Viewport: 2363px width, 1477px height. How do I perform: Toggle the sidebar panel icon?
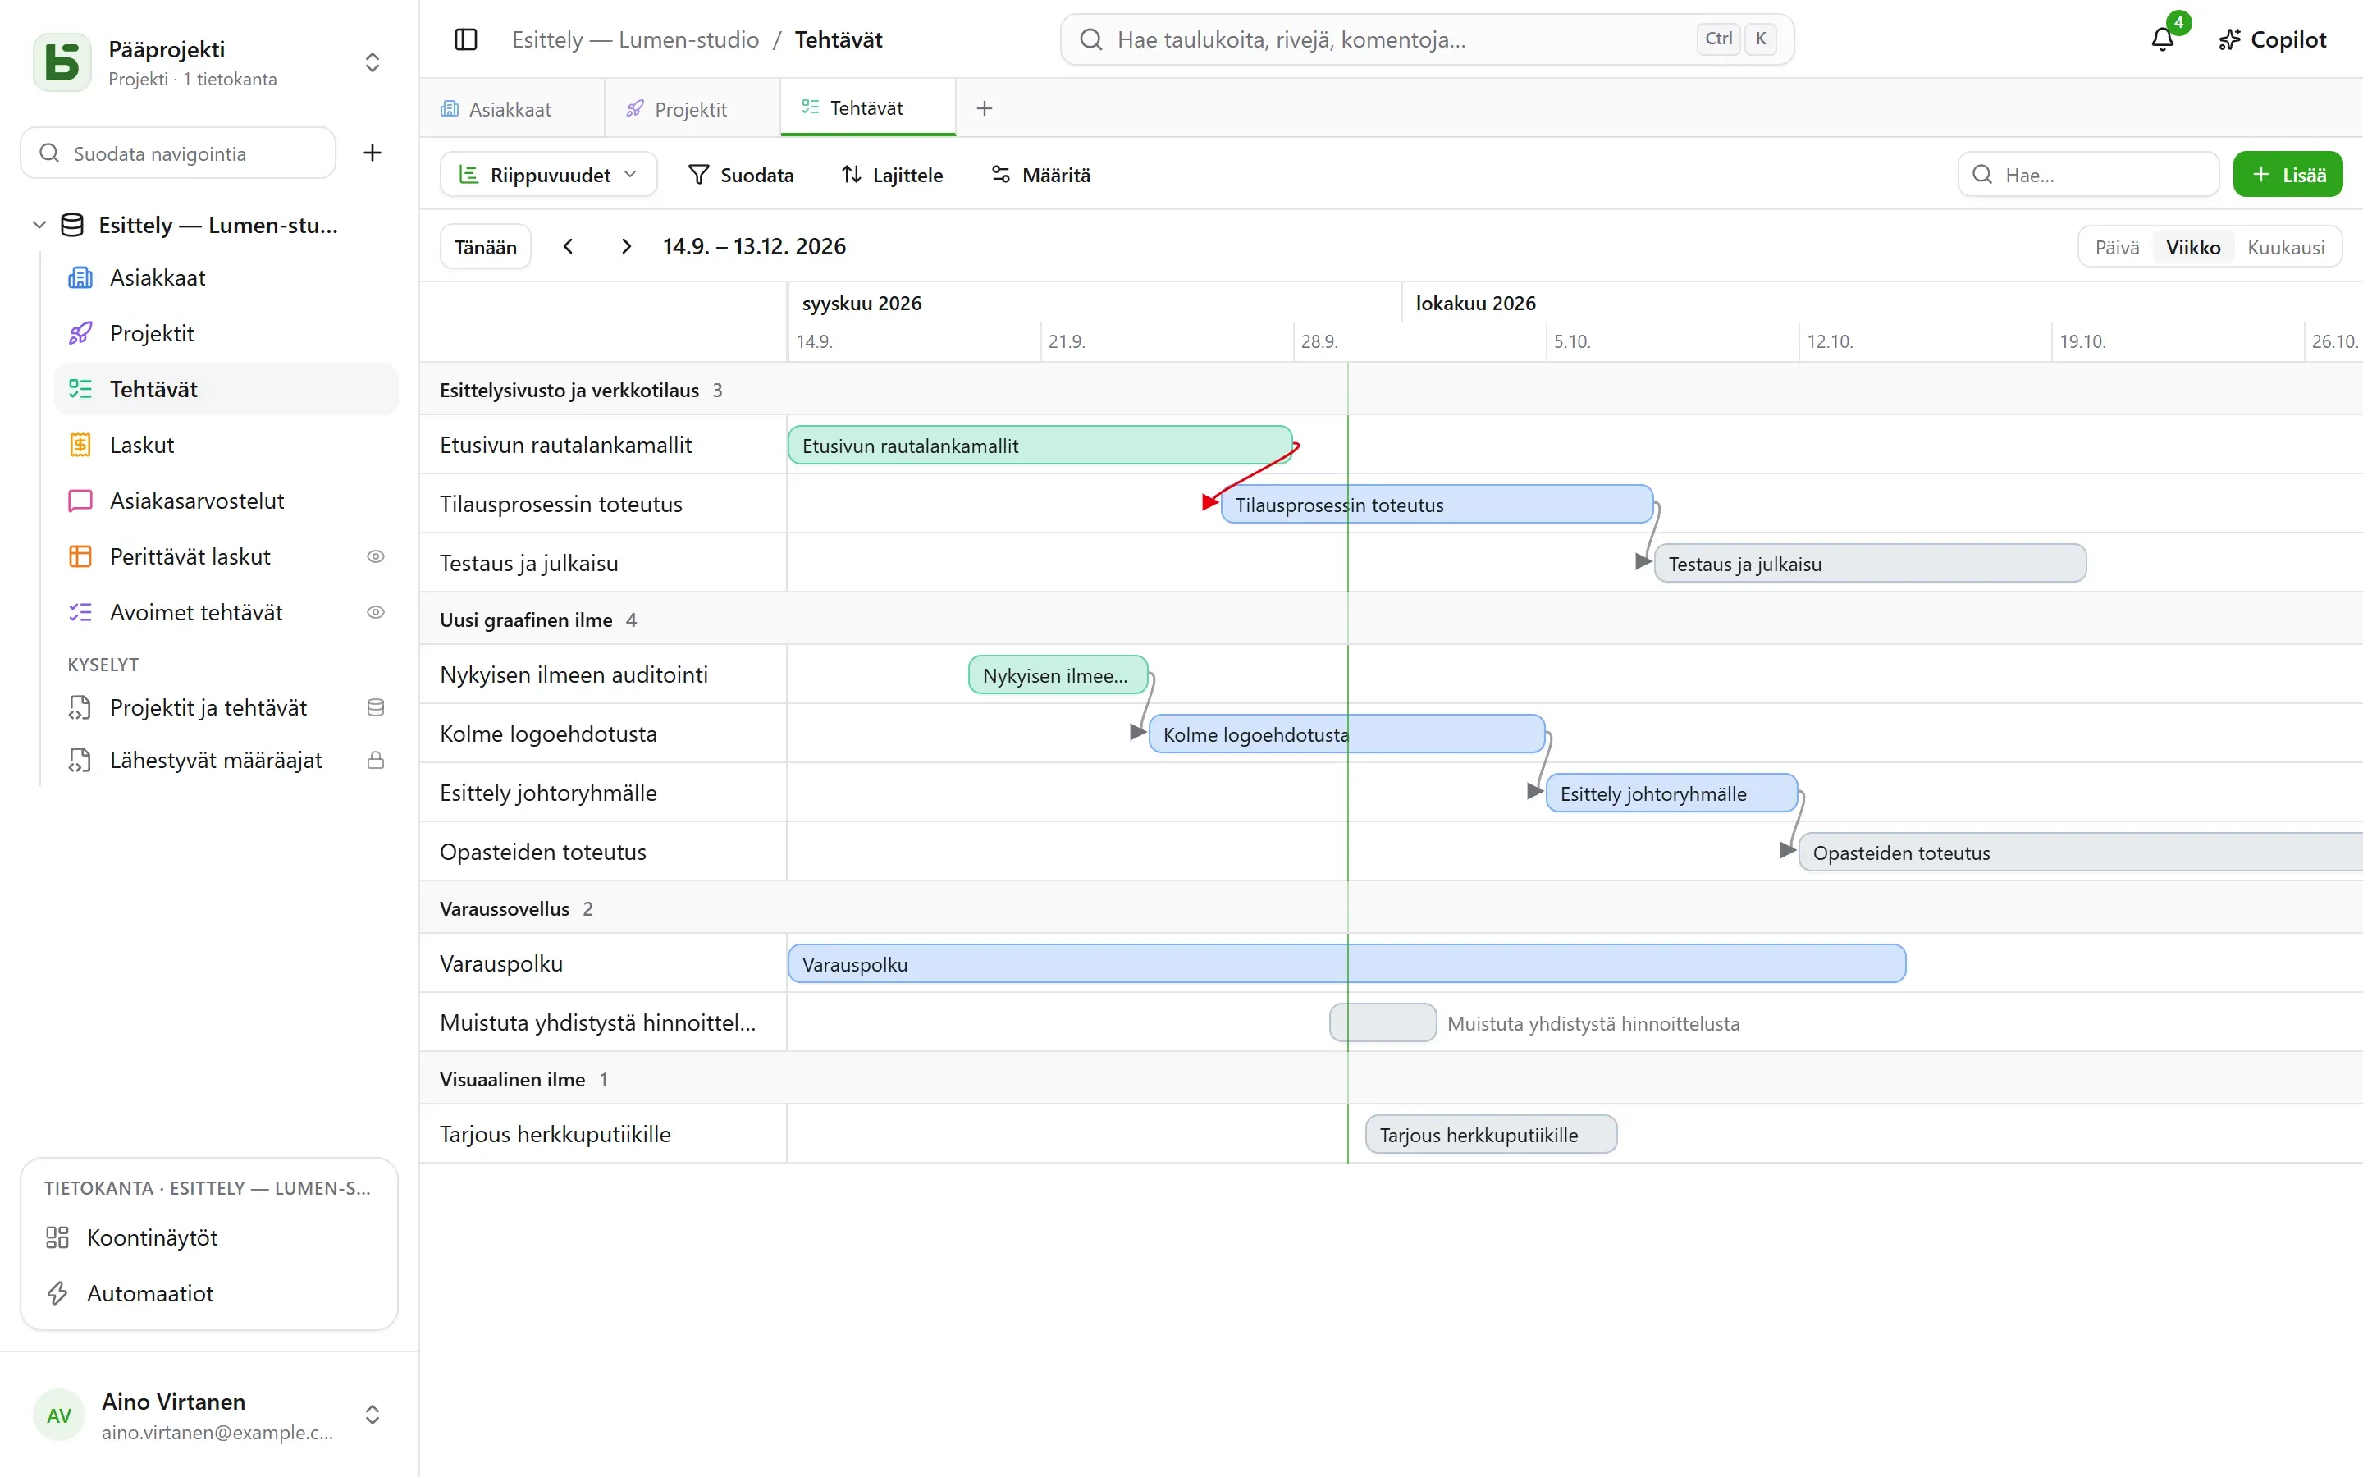coord(466,40)
